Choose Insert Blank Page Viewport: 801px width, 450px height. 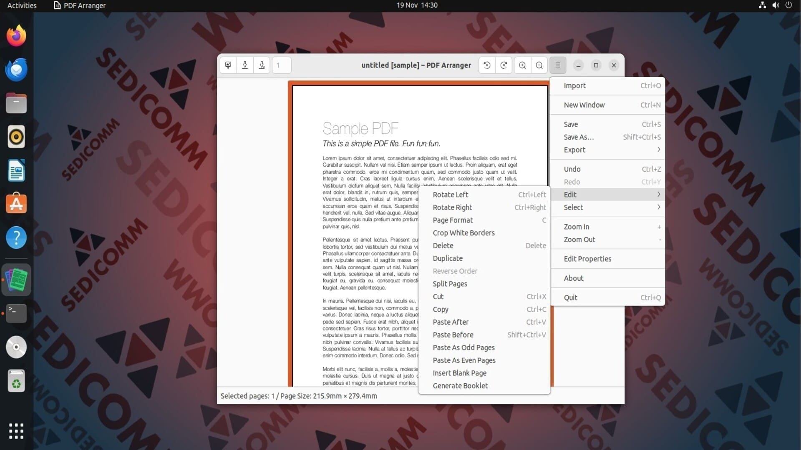tap(484, 373)
